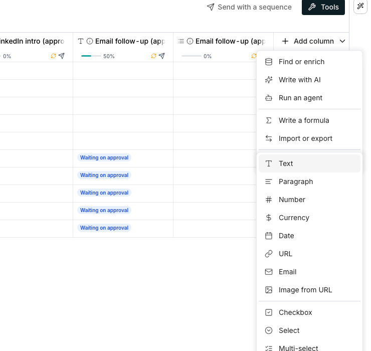Image resolution: width=371 pixels, height=351 pixels.
Task: Click the second Waiting on approval badge
Action: pos(104,175)
